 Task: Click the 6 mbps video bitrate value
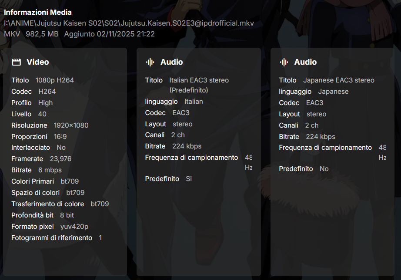[x=50, y=170]
